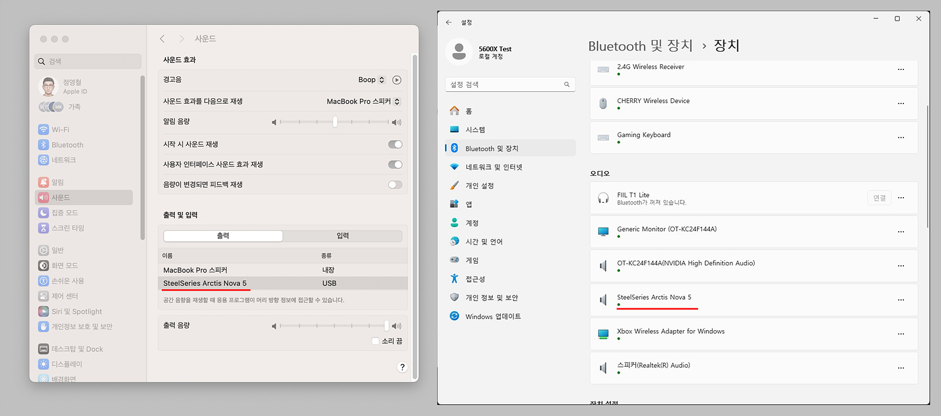Toggle 시작 시 사운드 재생 switch
The width and height of the screenshot is (941, 416).
(395, 145)
